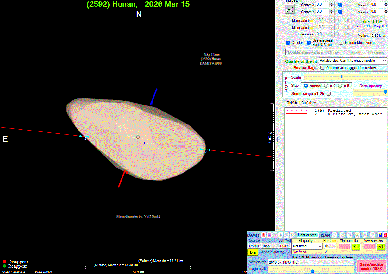Uncheck the Circular checkbox

tap(288, 43)
